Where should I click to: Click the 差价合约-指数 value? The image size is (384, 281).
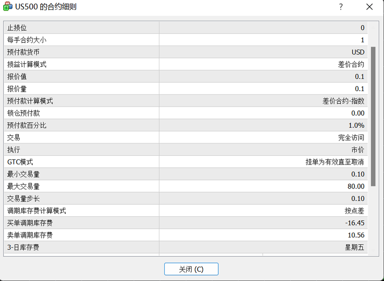click(x=343, y=101)
